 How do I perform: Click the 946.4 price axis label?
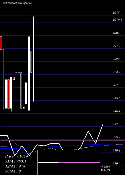coord(116,111)
